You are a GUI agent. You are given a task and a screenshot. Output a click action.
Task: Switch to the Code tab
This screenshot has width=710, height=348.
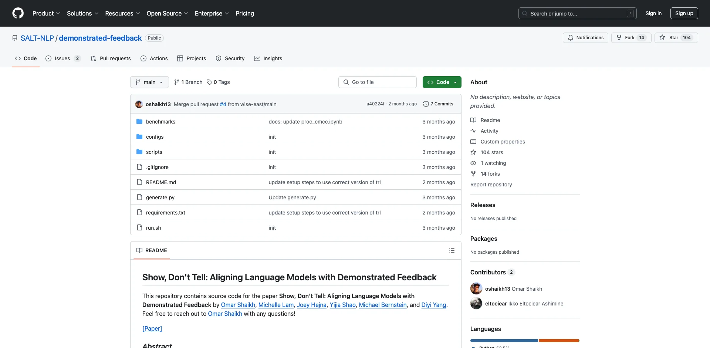pos(26,58)
